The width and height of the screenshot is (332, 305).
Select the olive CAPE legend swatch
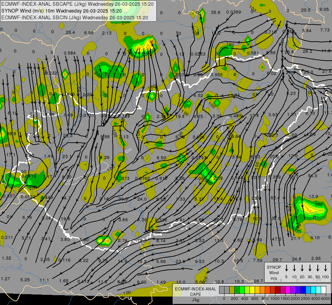point(232,290)
